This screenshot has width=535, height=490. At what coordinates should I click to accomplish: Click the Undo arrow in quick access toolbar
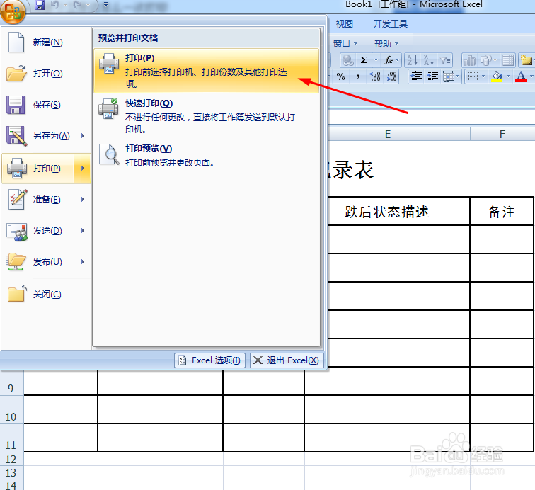pyautogui.click(x=55, y=5)
